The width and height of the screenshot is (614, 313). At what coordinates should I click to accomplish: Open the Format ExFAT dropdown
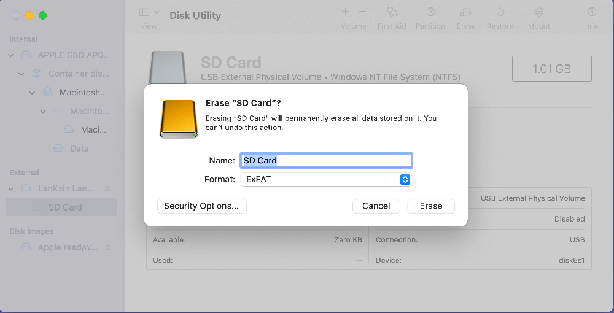(x=325, y=180)
